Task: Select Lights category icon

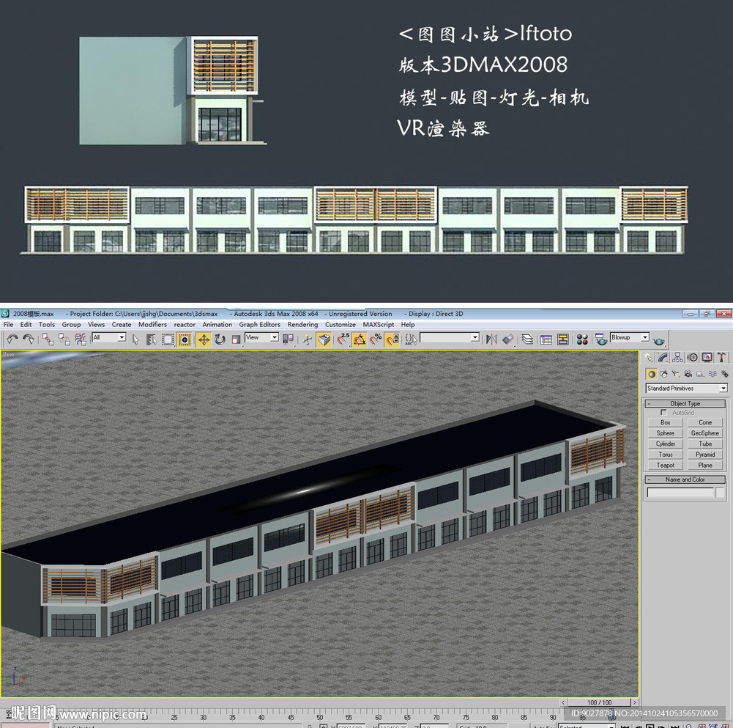Action: tap(675, 374)
